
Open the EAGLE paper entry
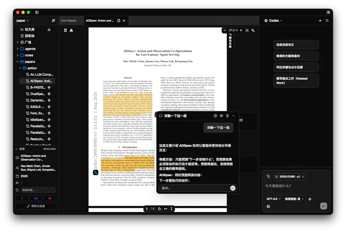[35, 107]
